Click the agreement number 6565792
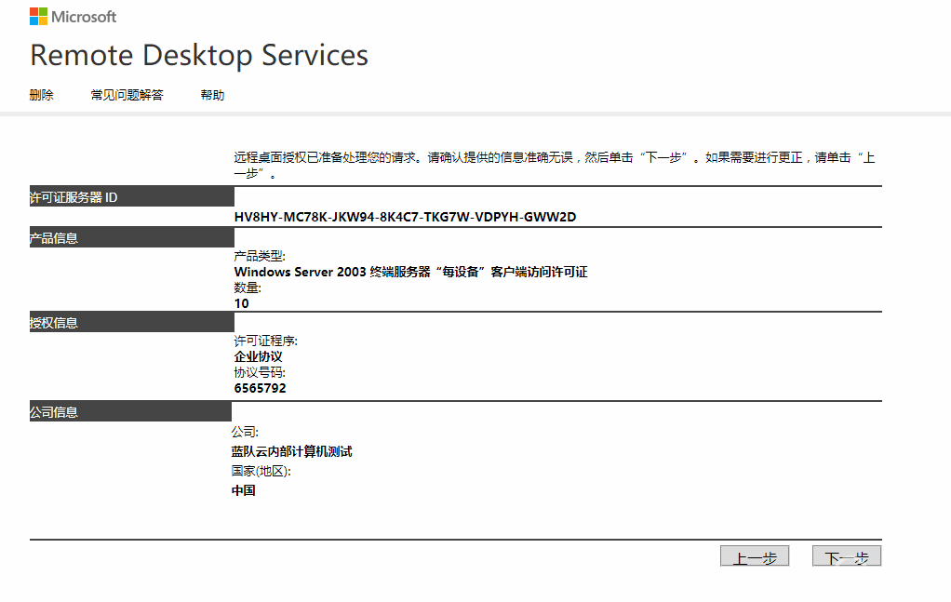This screenshot has width=951, height=602. pyautogui.click(x=261, y=388)
